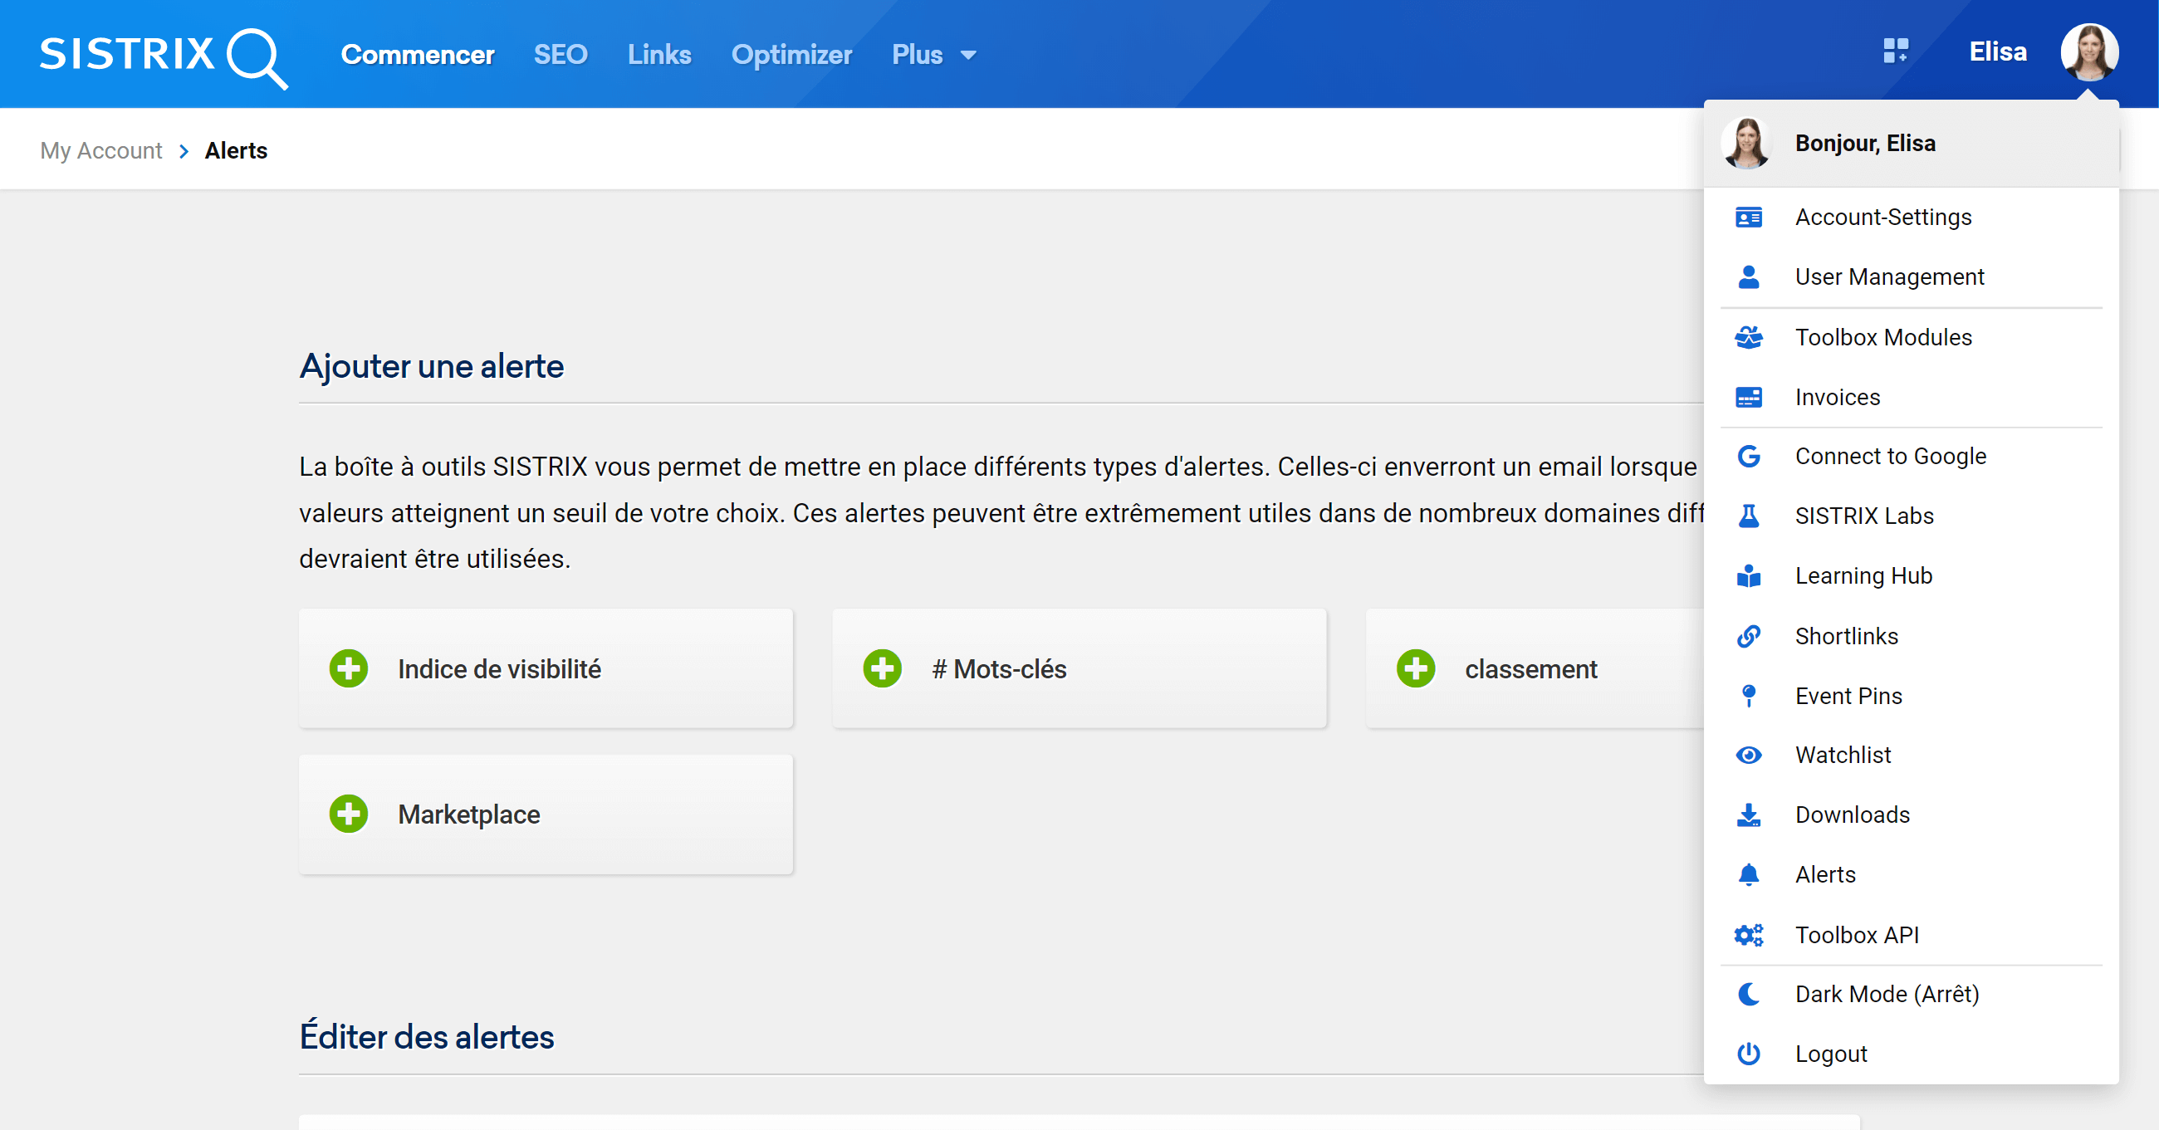Add an Indice de visibilité alert

click(x=546, y=669)
